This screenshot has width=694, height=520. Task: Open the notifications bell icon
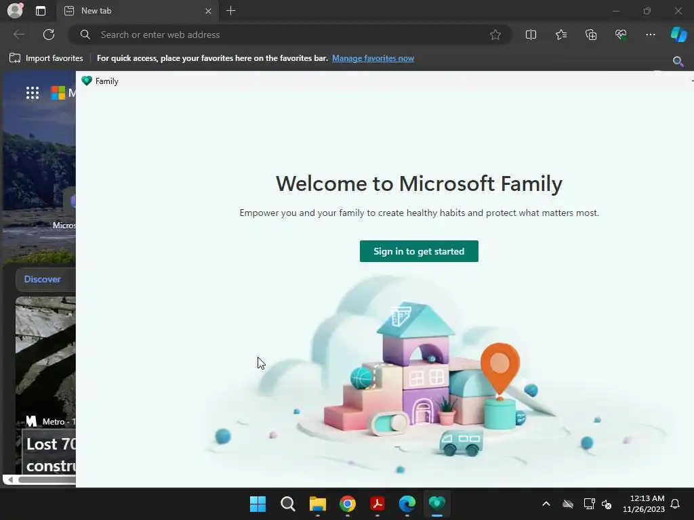(675, 504)
